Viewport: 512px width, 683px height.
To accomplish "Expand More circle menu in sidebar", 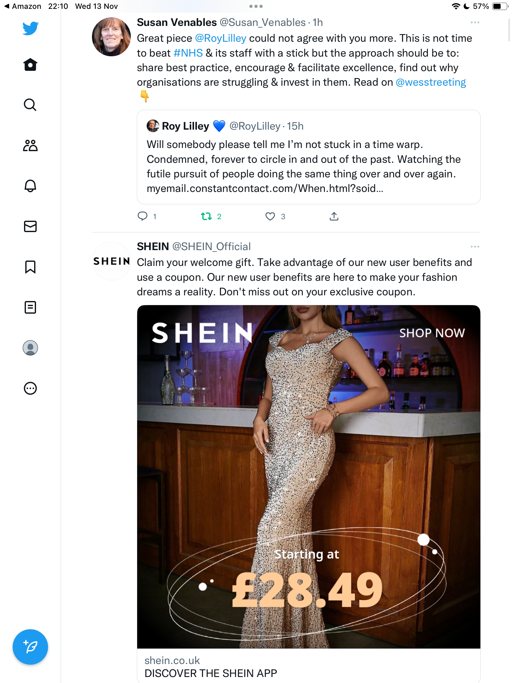I will (30, 388).
